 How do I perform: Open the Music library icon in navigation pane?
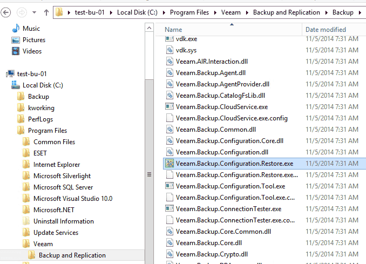[x=16, y=29]
